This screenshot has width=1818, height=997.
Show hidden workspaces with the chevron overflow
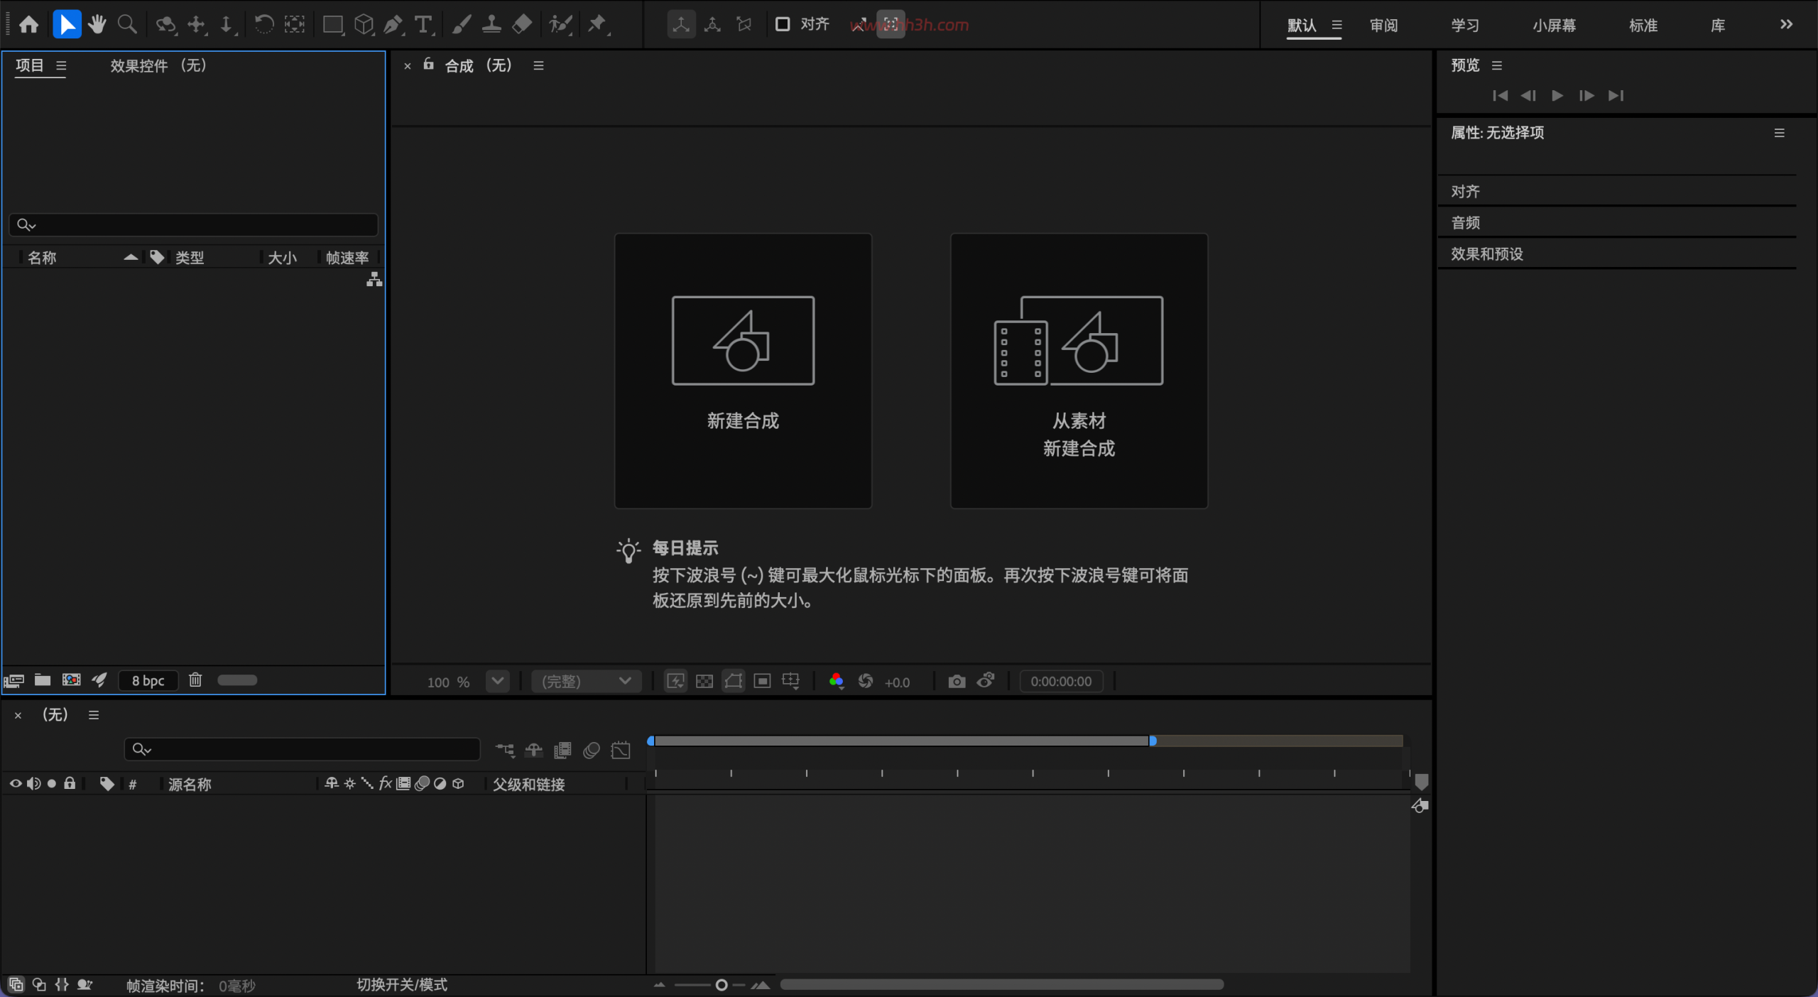(1787, 25)
